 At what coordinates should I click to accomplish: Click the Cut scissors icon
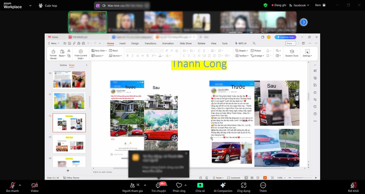[69, 51]
